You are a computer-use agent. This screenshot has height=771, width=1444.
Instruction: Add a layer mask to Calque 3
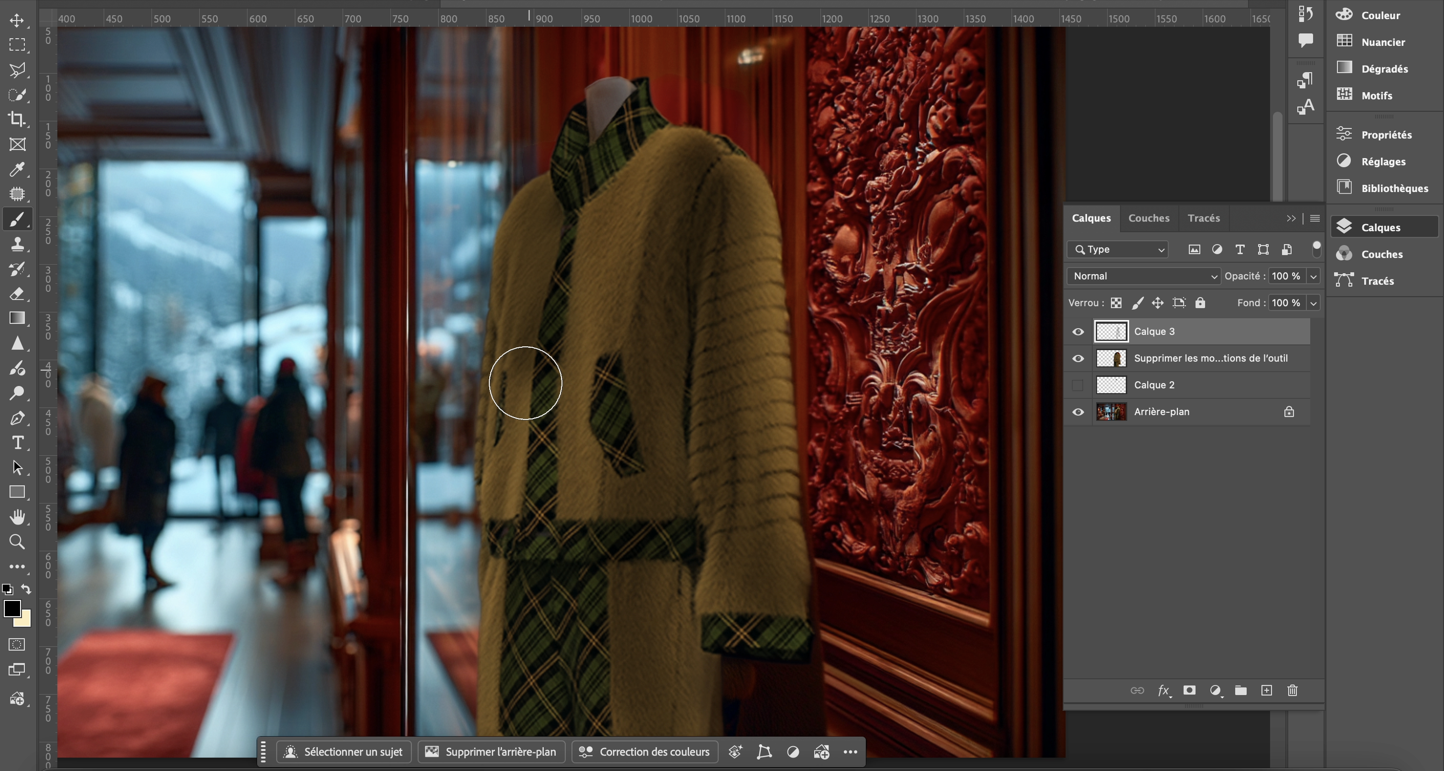[1189, 690]
